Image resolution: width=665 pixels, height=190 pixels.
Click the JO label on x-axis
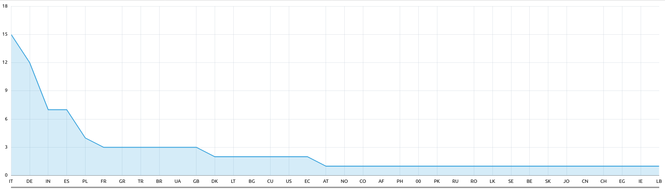point(567,181)
